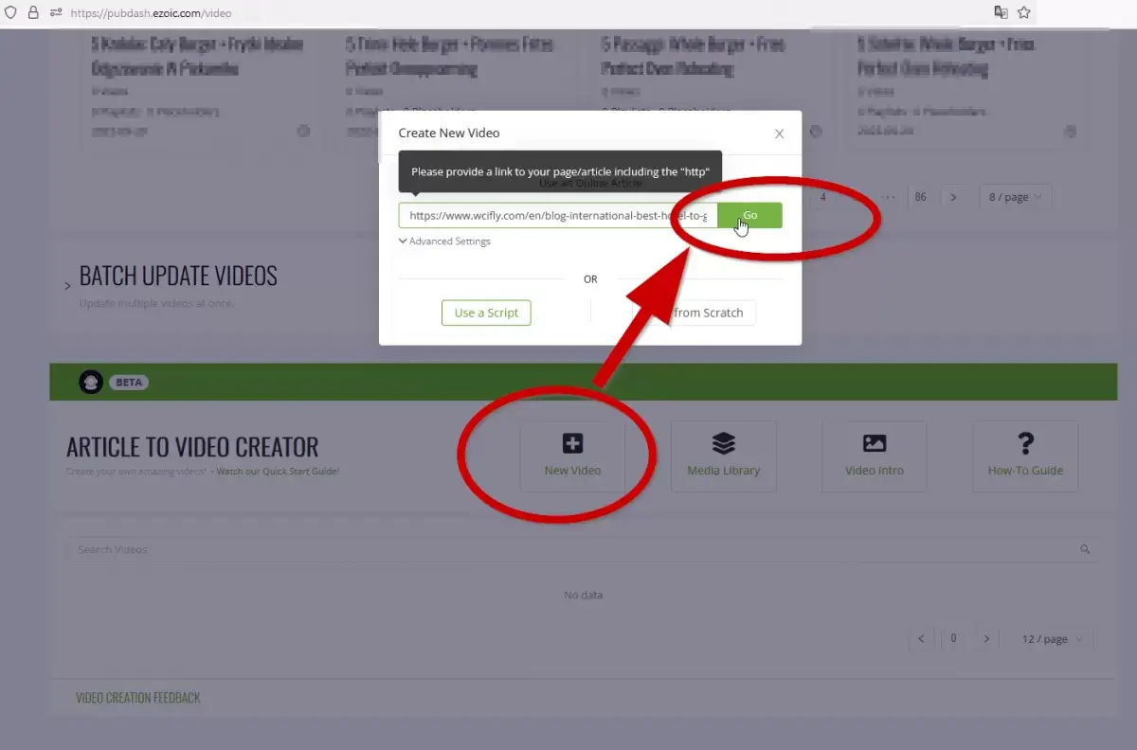Viewport: 1137px width, 750px height.
Task: Click the Use a Script button
Action: point(486,312)
